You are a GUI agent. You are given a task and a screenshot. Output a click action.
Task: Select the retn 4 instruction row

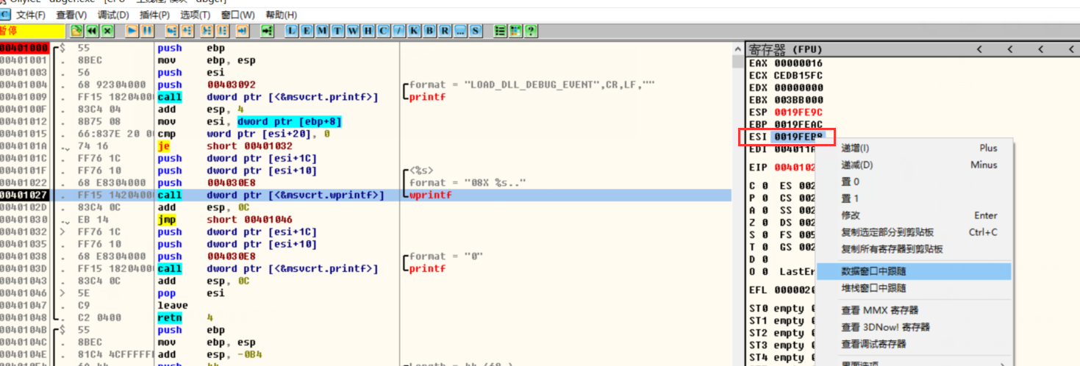(x=365, y=317)
